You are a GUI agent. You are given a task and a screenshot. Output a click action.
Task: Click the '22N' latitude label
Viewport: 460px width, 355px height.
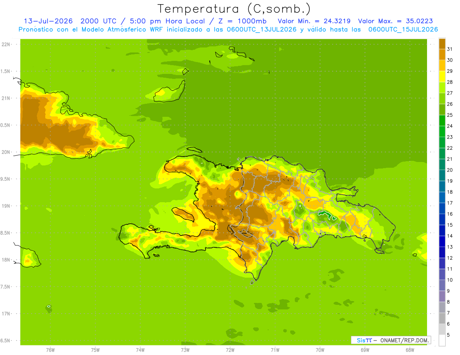6,44
